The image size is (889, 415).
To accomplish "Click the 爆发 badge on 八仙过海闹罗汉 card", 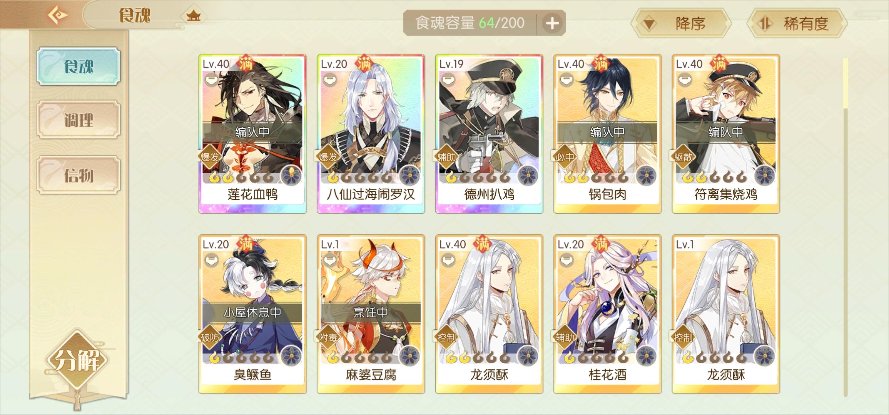I will click(x=328, y=157).
